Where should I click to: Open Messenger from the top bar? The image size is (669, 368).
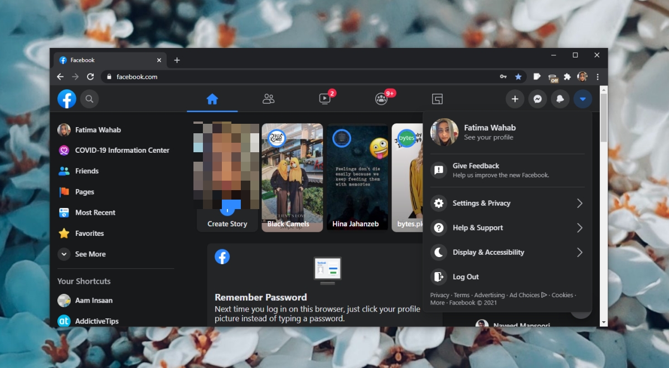[x=537, y=99]
